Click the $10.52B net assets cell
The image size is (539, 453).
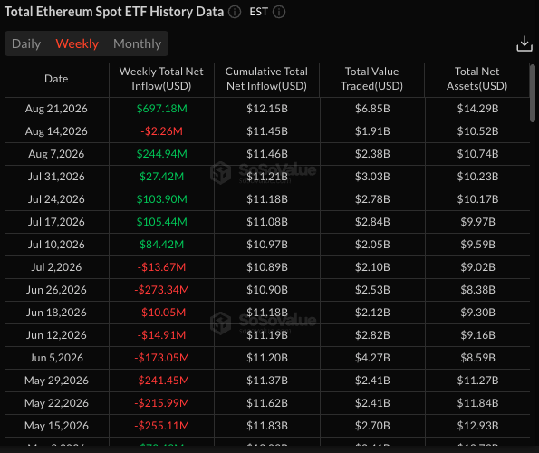[x=477, y=131]
